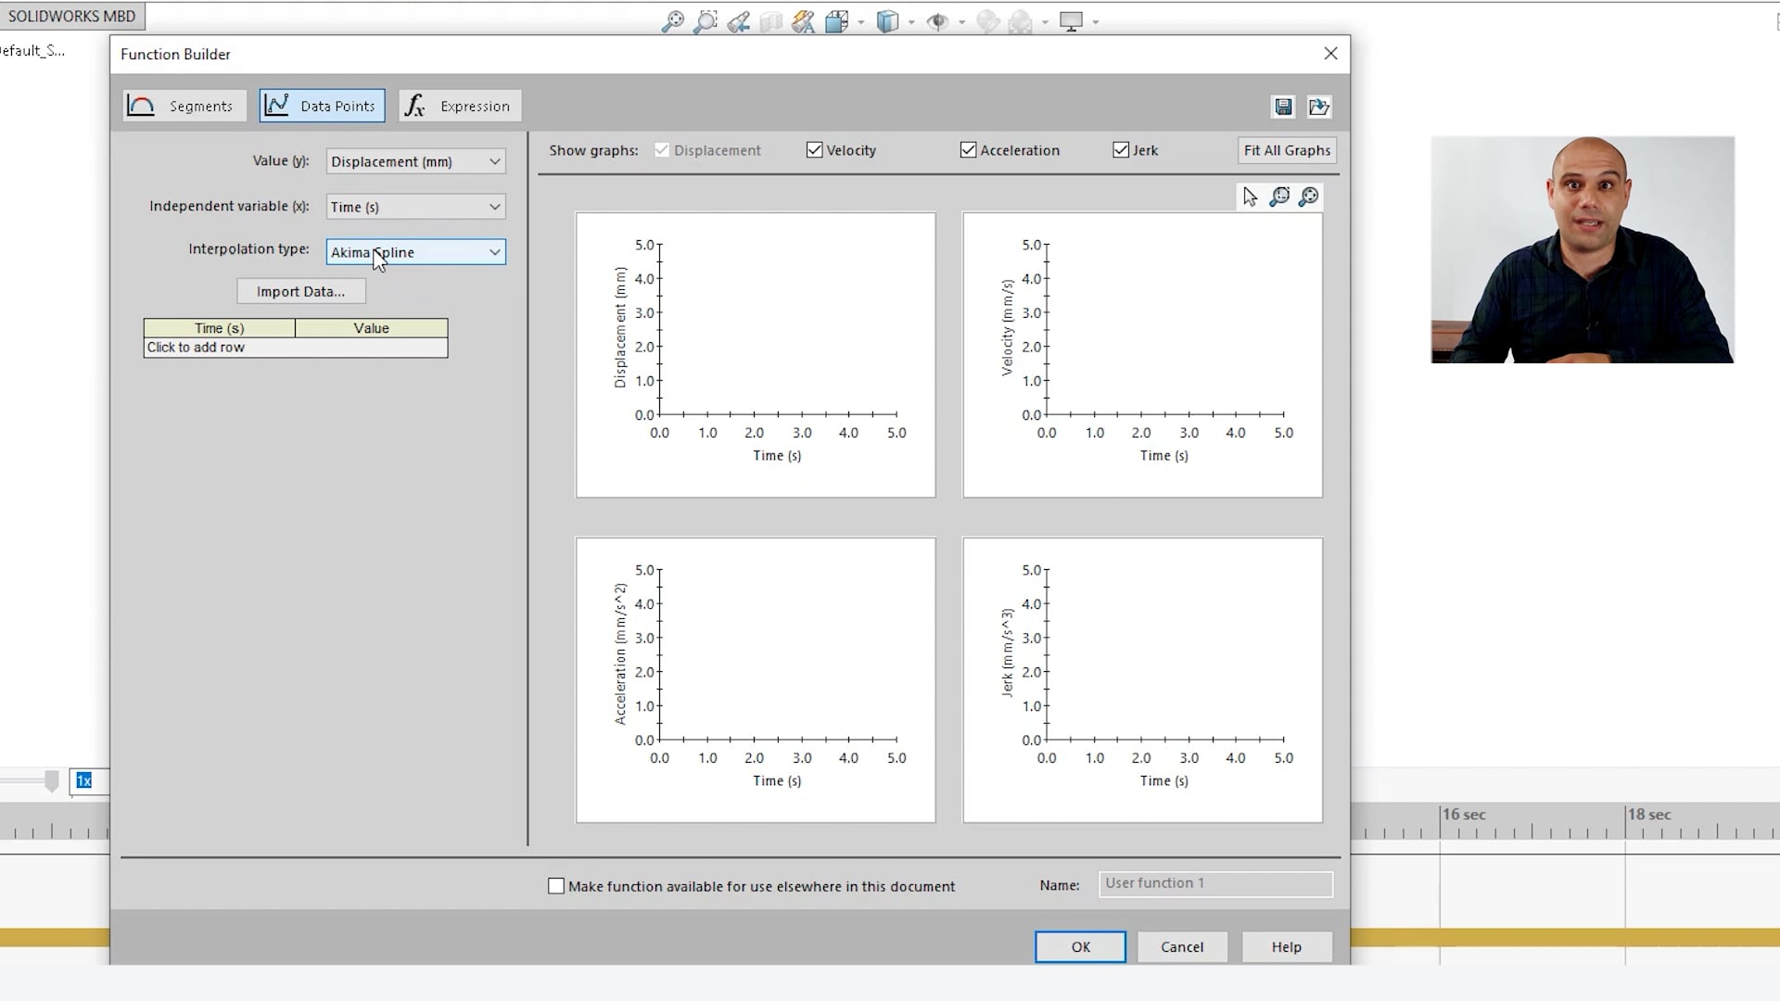Switch to the Expression tab
The height and width of the screenshot is (1001, 1780).
click(459, 105)
